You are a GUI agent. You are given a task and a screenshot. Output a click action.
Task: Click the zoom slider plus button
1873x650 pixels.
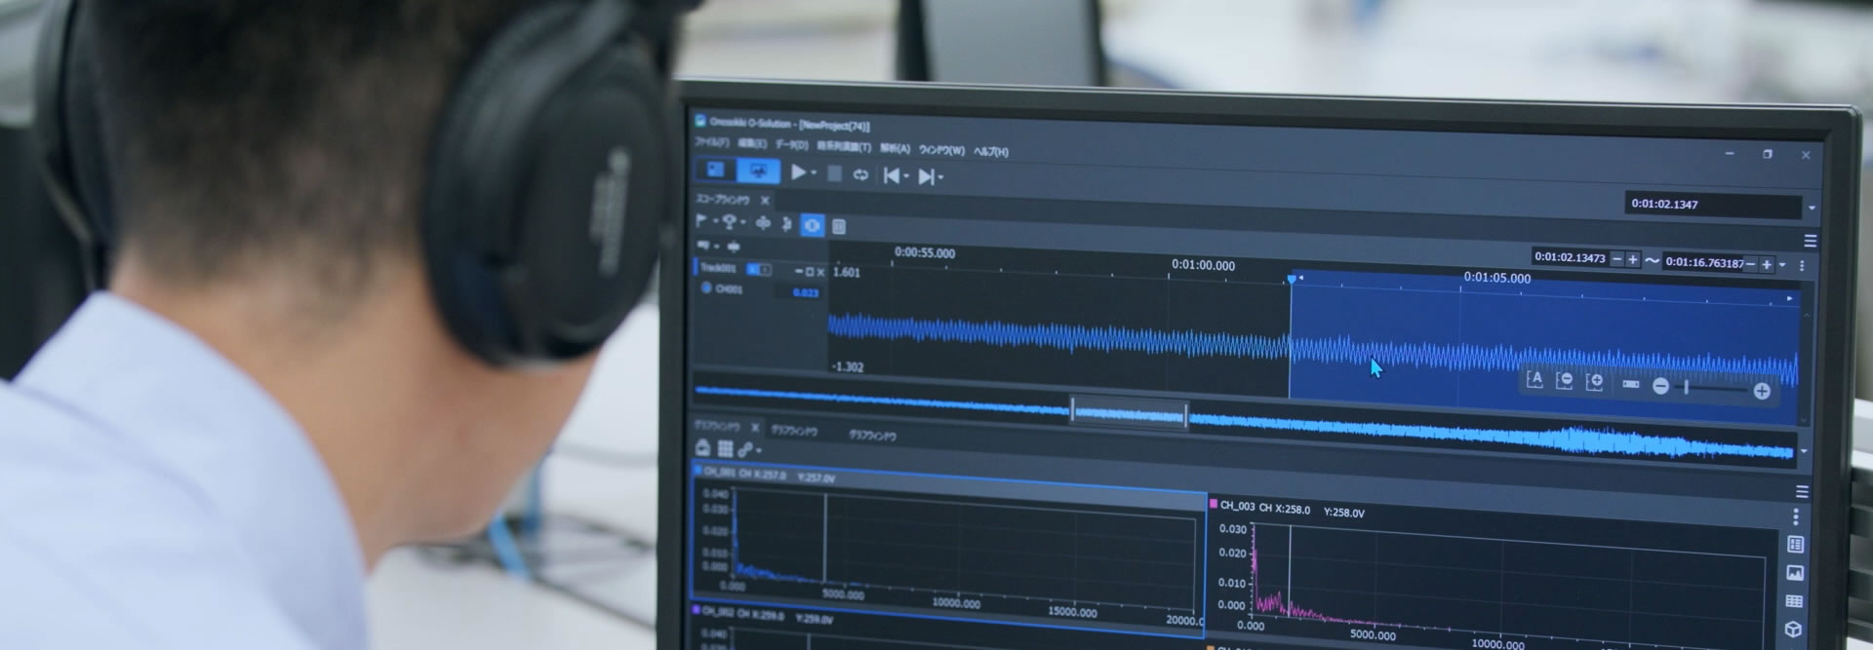tap(1762, 391)
